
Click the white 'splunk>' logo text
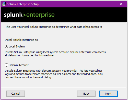(x=15, y=15)
